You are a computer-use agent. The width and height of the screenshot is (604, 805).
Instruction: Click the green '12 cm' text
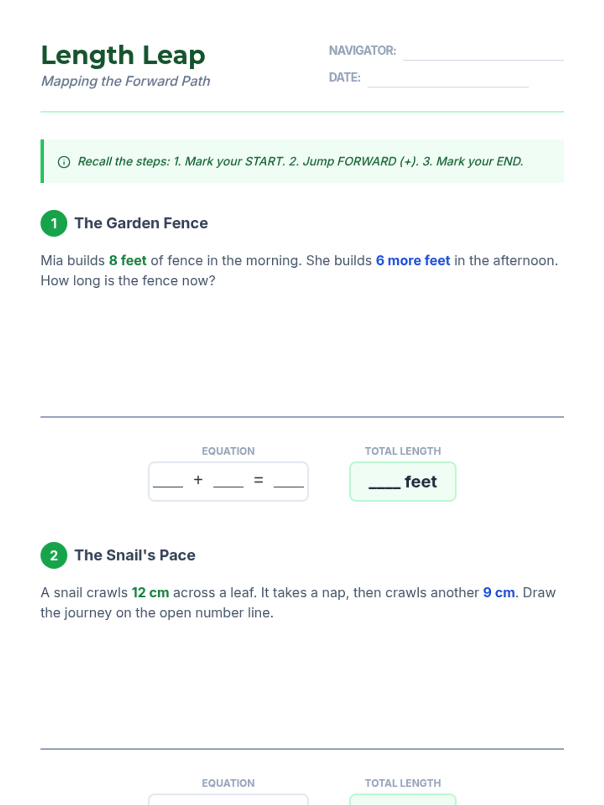(150, 593)
